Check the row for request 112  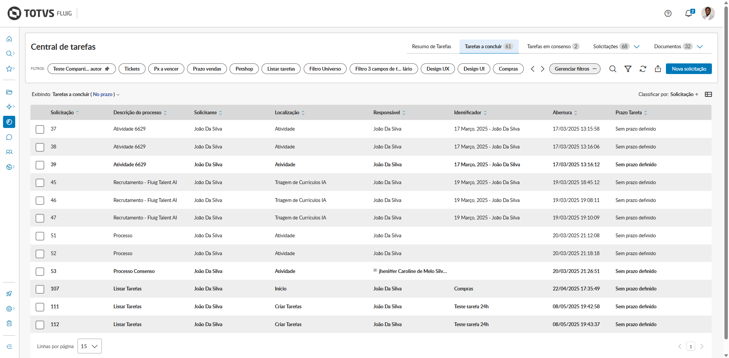coord(40,325)
